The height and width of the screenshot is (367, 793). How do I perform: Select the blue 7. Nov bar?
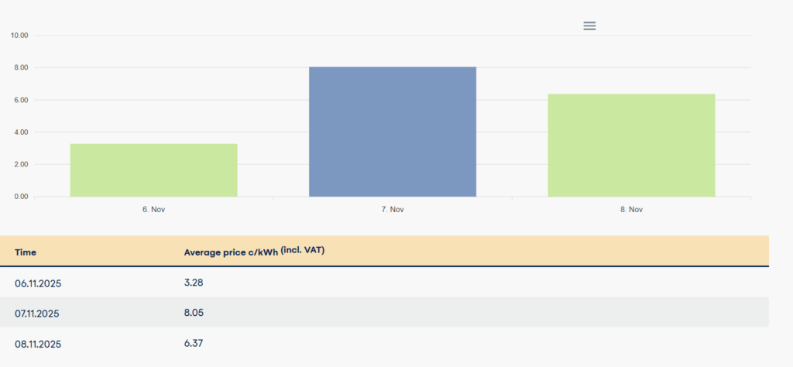393,132
